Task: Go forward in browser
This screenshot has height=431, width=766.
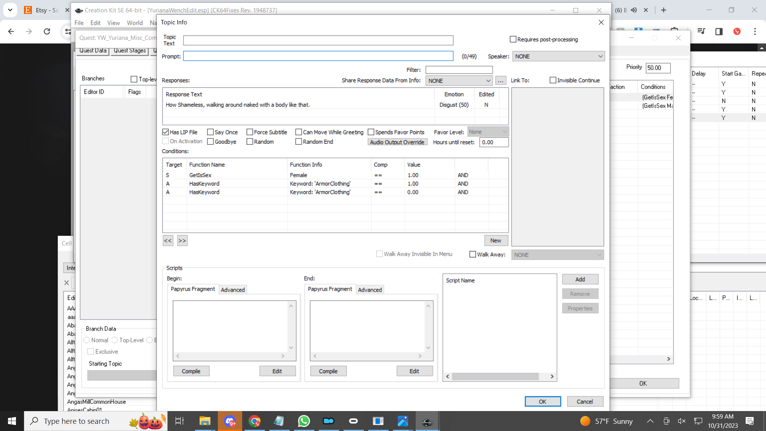Action: tap(29, 32)
